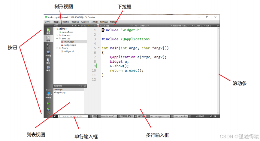
Task: Show the QML Debugger Console pane
Action: tap(159, 116)
